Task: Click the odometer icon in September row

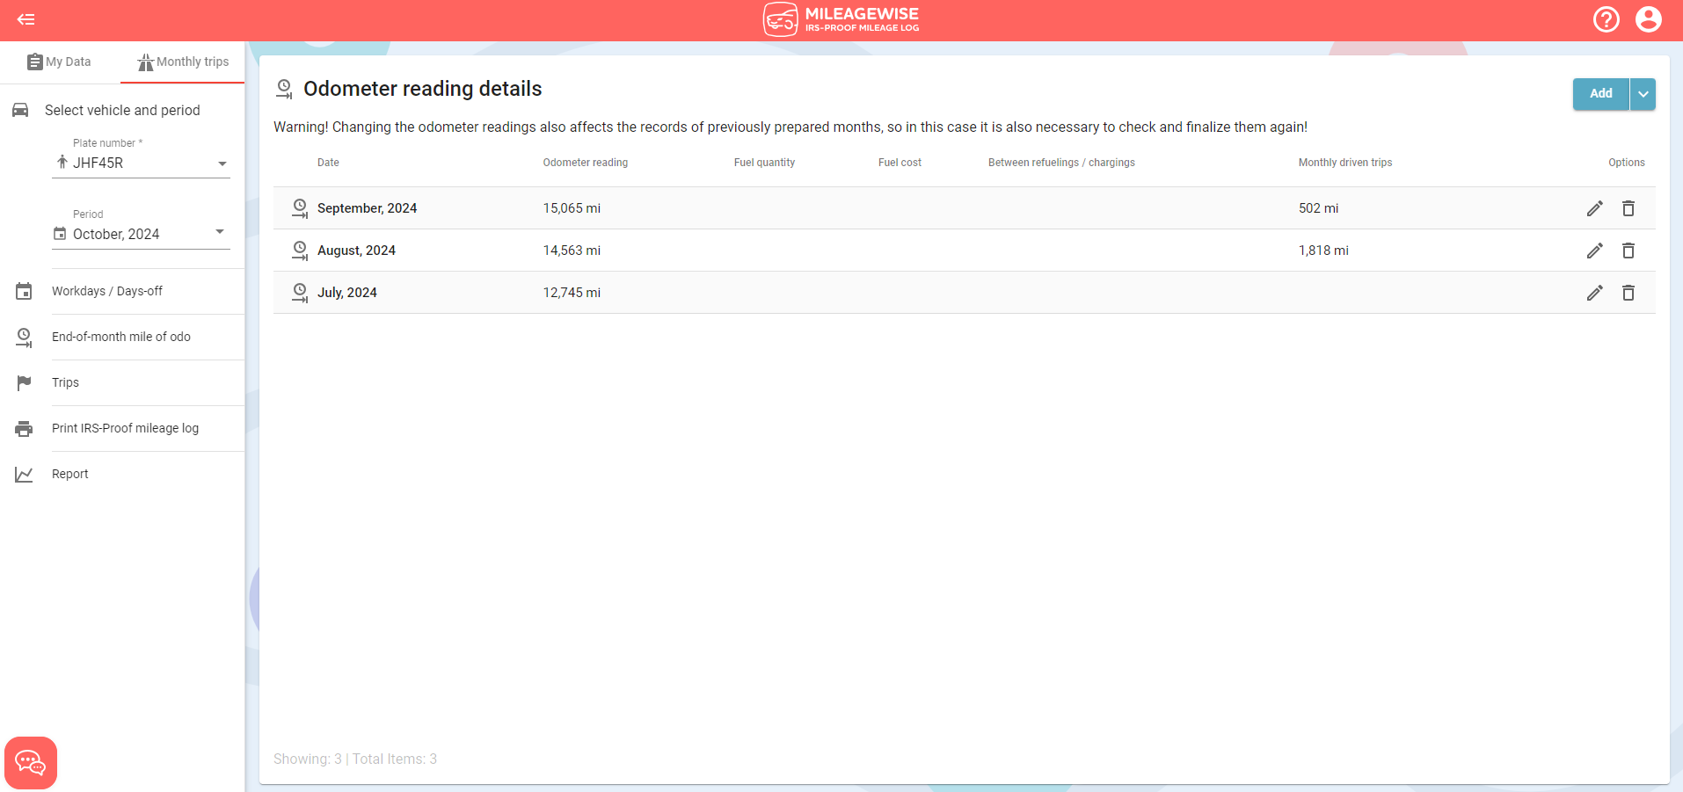Action: [x=300, y=208]
